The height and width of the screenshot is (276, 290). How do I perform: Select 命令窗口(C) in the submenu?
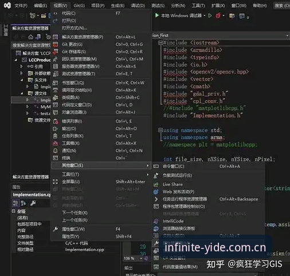click(208, 166)
